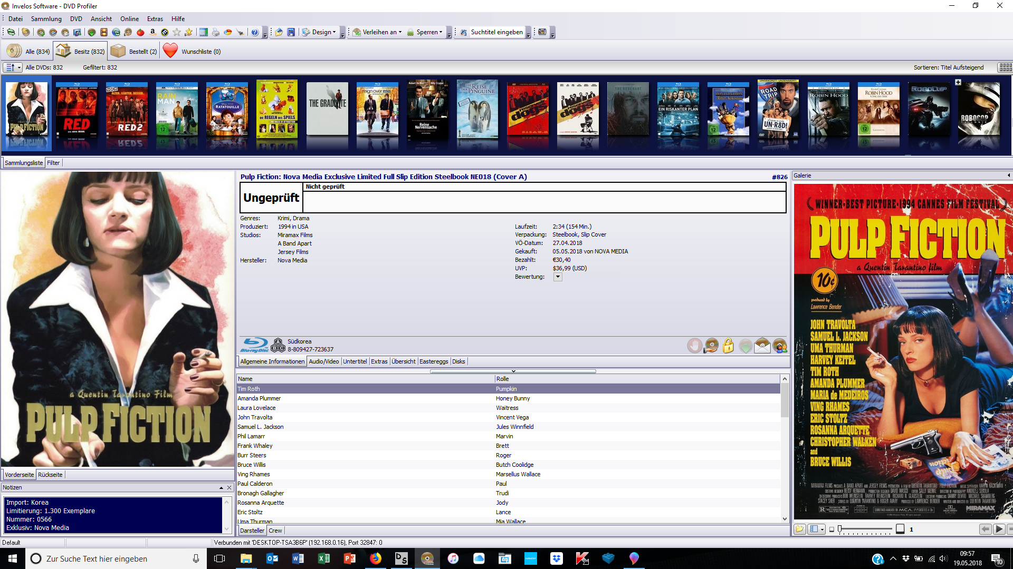Show all DVDs with Alle (834)
The height and width of the screenshot is (569, 1013).
[30, 51]
